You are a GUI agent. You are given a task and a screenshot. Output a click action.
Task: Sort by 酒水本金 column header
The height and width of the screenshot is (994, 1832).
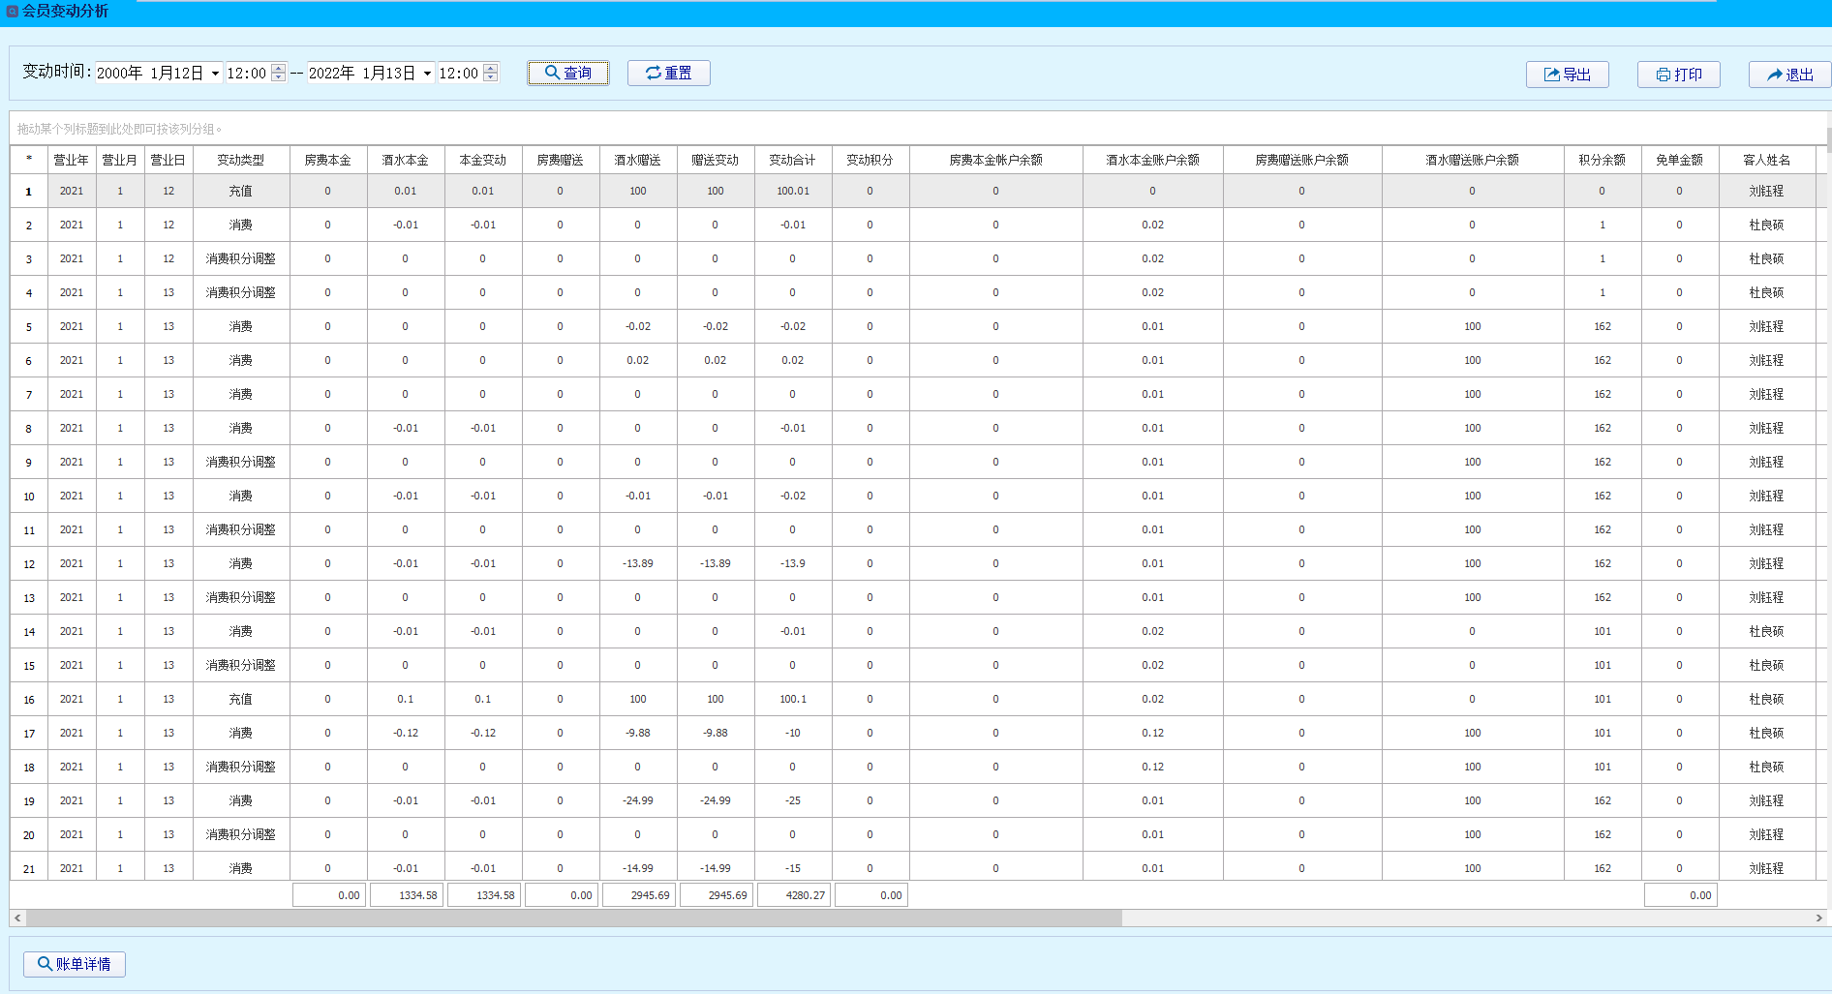406,160
